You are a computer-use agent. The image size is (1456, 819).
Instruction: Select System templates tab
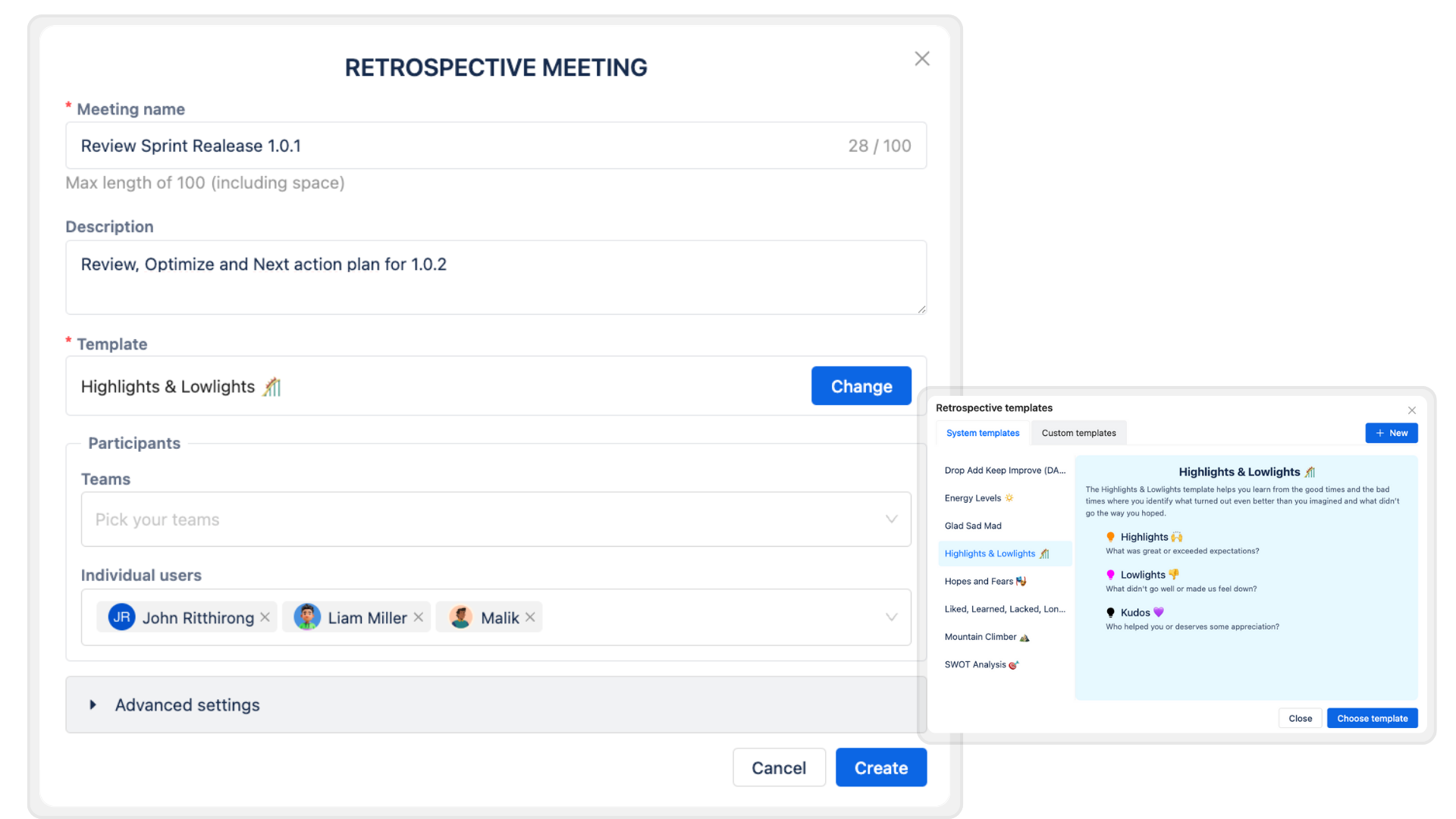tap(983, 432)
